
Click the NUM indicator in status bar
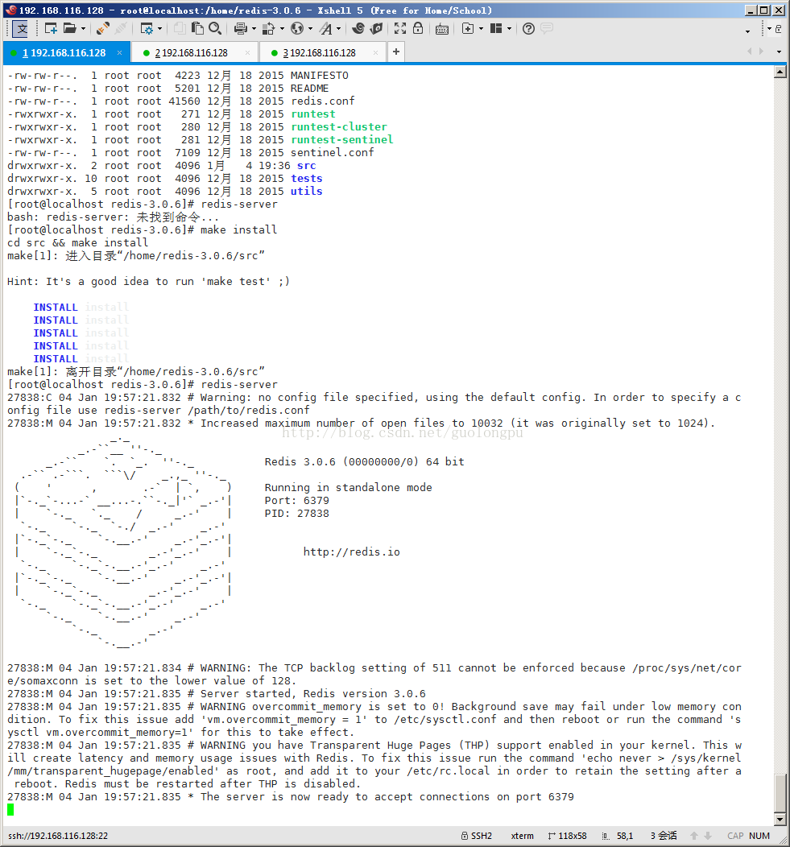point(759,836)
